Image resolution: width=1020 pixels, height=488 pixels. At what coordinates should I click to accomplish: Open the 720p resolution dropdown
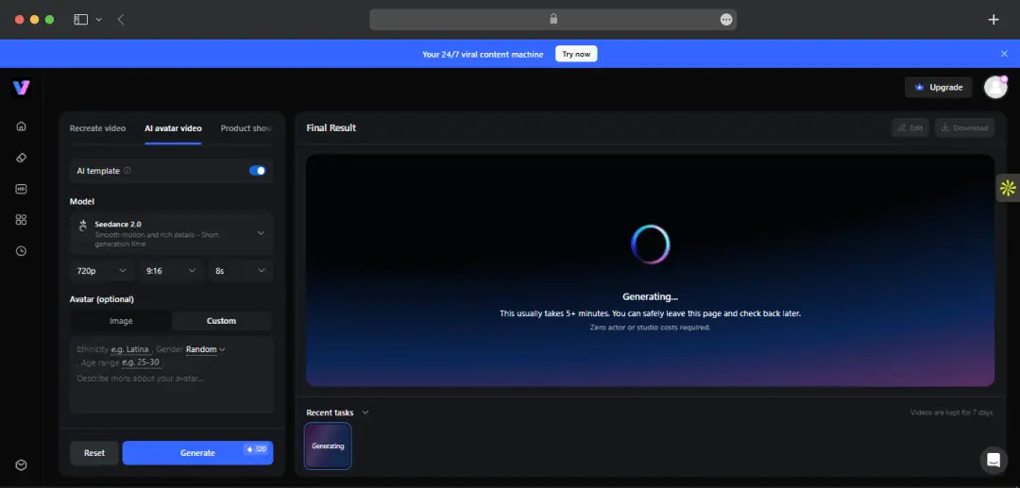(x=101, y=270)
